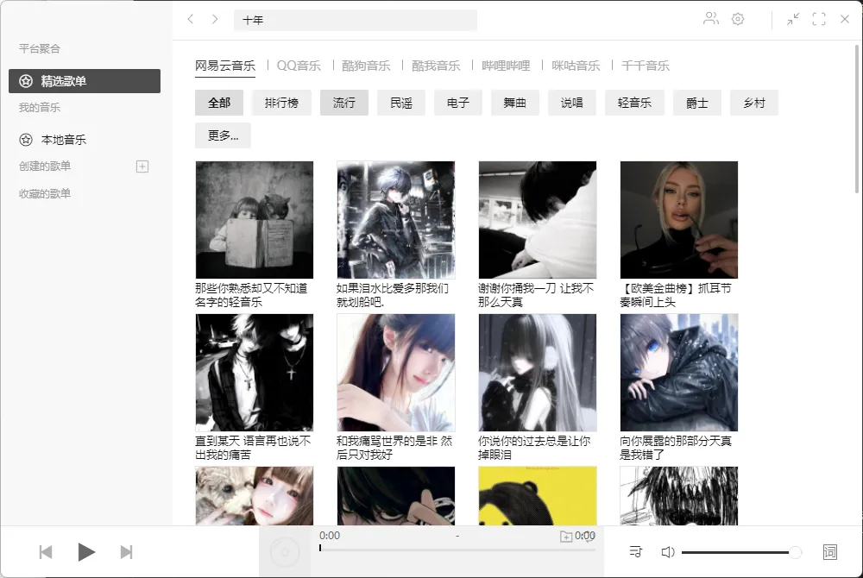Screen dimensions: 863x578
Task: Select the 流行 category filter
Action: [x=344, y=103]
